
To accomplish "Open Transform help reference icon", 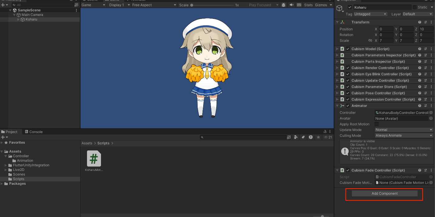I will pyautogui.click(x=420, y=22).
